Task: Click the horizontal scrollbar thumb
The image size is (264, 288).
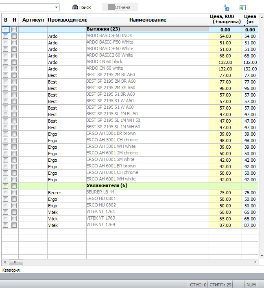Action: (16, 262)
